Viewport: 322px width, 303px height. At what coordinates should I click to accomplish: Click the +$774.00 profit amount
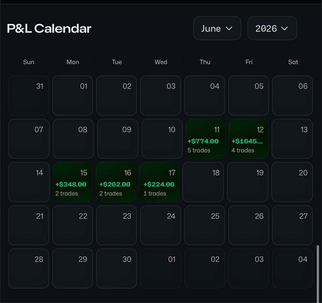click(203, 141)
